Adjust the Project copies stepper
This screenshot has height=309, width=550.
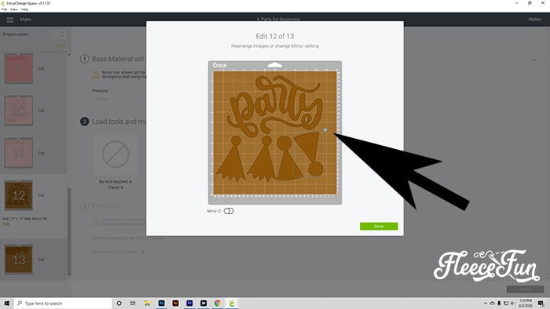pyautogui.click(x=62, y=34)
